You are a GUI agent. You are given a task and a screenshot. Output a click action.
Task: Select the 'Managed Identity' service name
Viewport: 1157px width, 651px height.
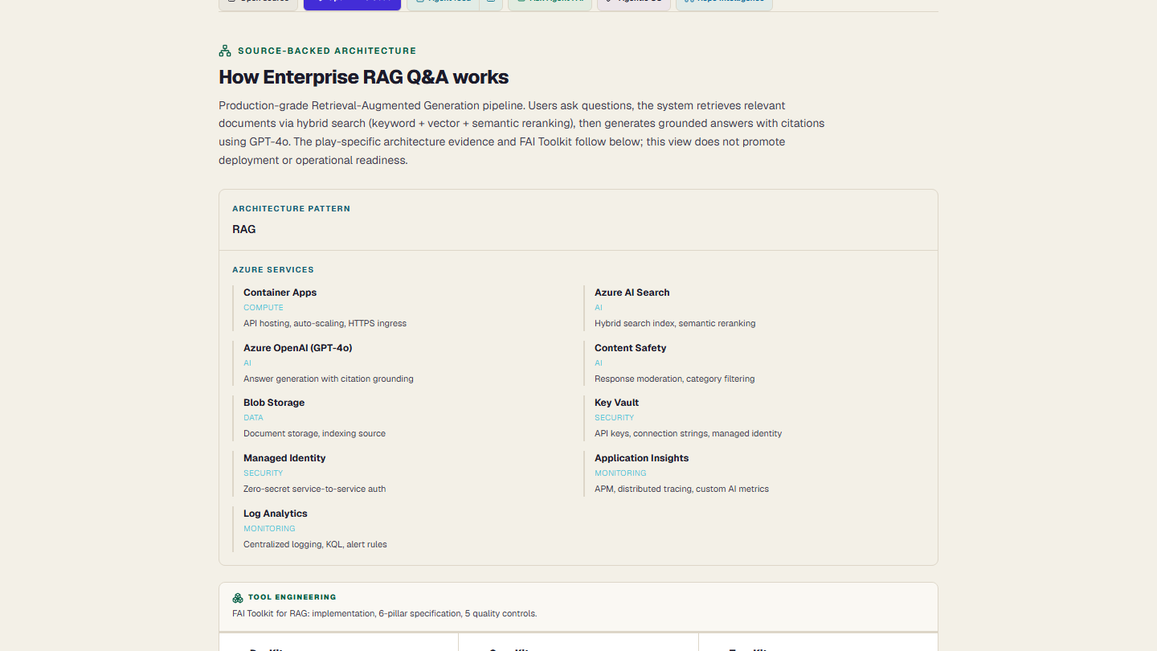tap(284, 458)
